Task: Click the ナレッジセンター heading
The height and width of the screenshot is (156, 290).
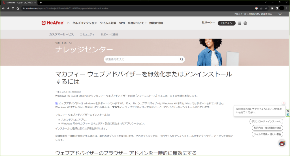Action: coord(84,49)
